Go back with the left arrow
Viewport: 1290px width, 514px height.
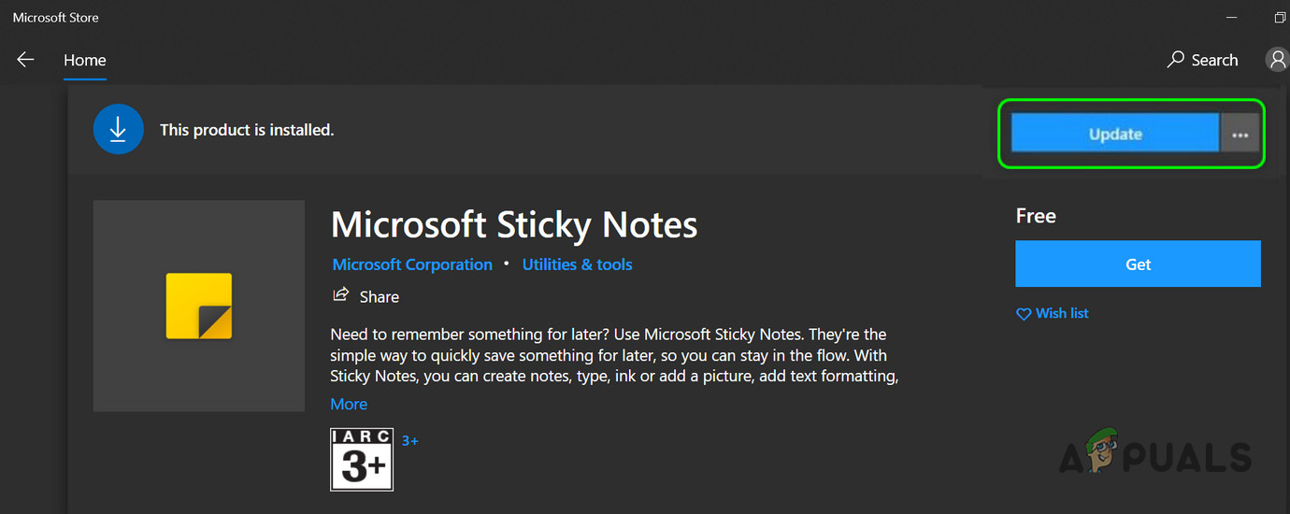[25, 60]
